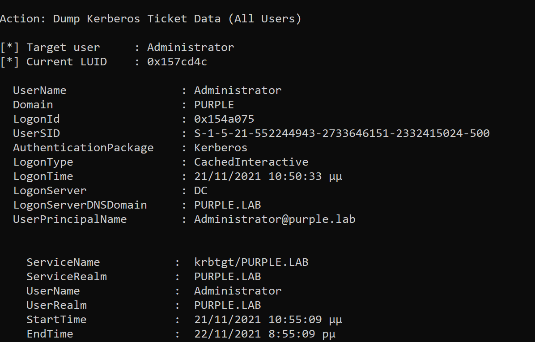Click the CachedInteractive logon type value
Image resolution: width=535 pixels, height=342 pixels.
(251, 162)
